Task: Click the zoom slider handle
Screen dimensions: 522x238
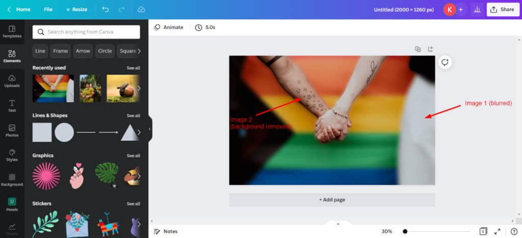Action: pos(405,231)
